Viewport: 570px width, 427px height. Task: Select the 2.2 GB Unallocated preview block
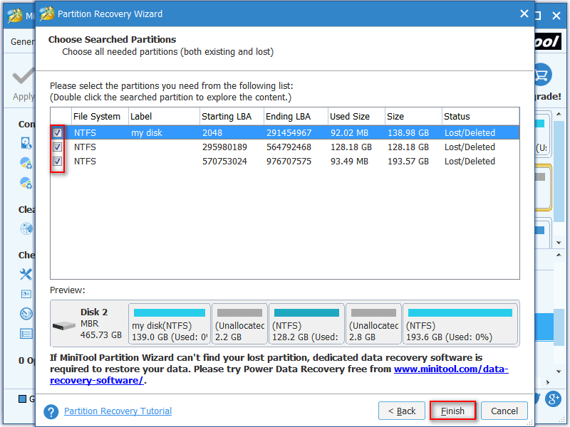(x=239, y=324)
